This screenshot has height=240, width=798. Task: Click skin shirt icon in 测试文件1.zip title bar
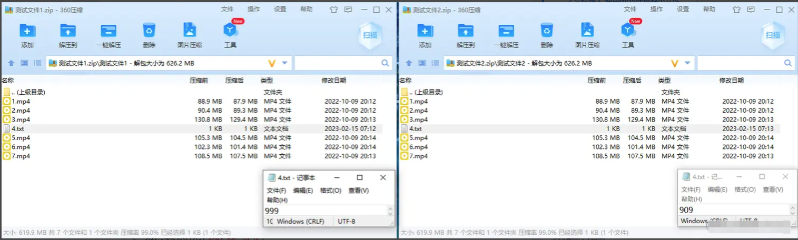pos(333,9)
